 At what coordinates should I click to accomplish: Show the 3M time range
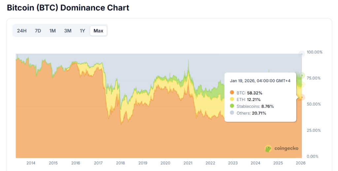(68, 31)
